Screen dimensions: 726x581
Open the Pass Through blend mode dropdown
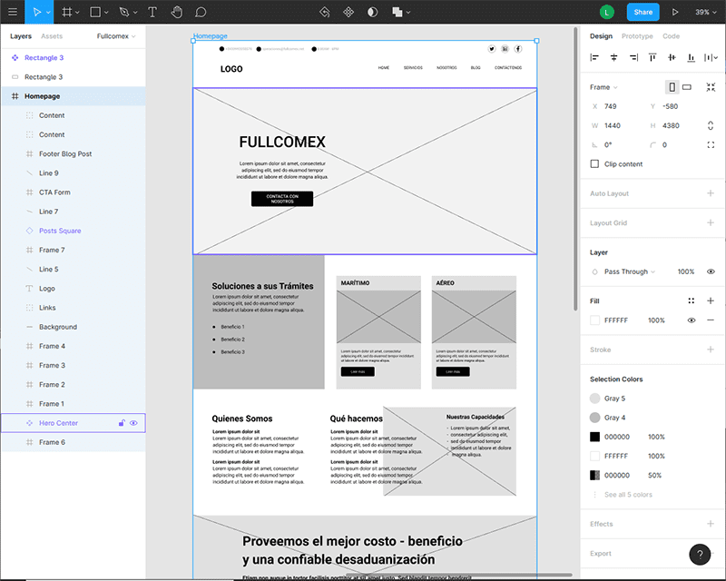click(x=629, y=271)
